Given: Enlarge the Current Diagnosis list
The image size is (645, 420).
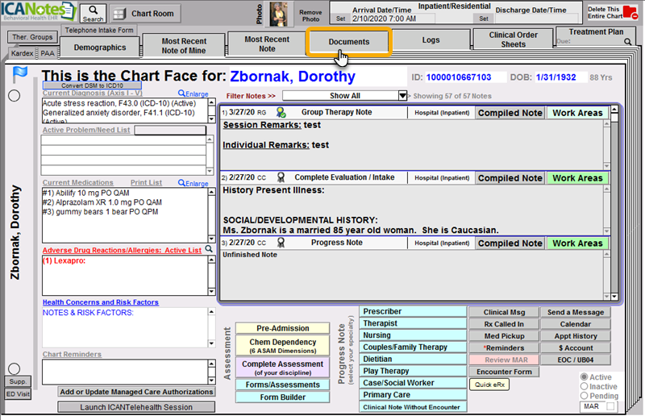Looking at the screenshot, I should (193, 94).
